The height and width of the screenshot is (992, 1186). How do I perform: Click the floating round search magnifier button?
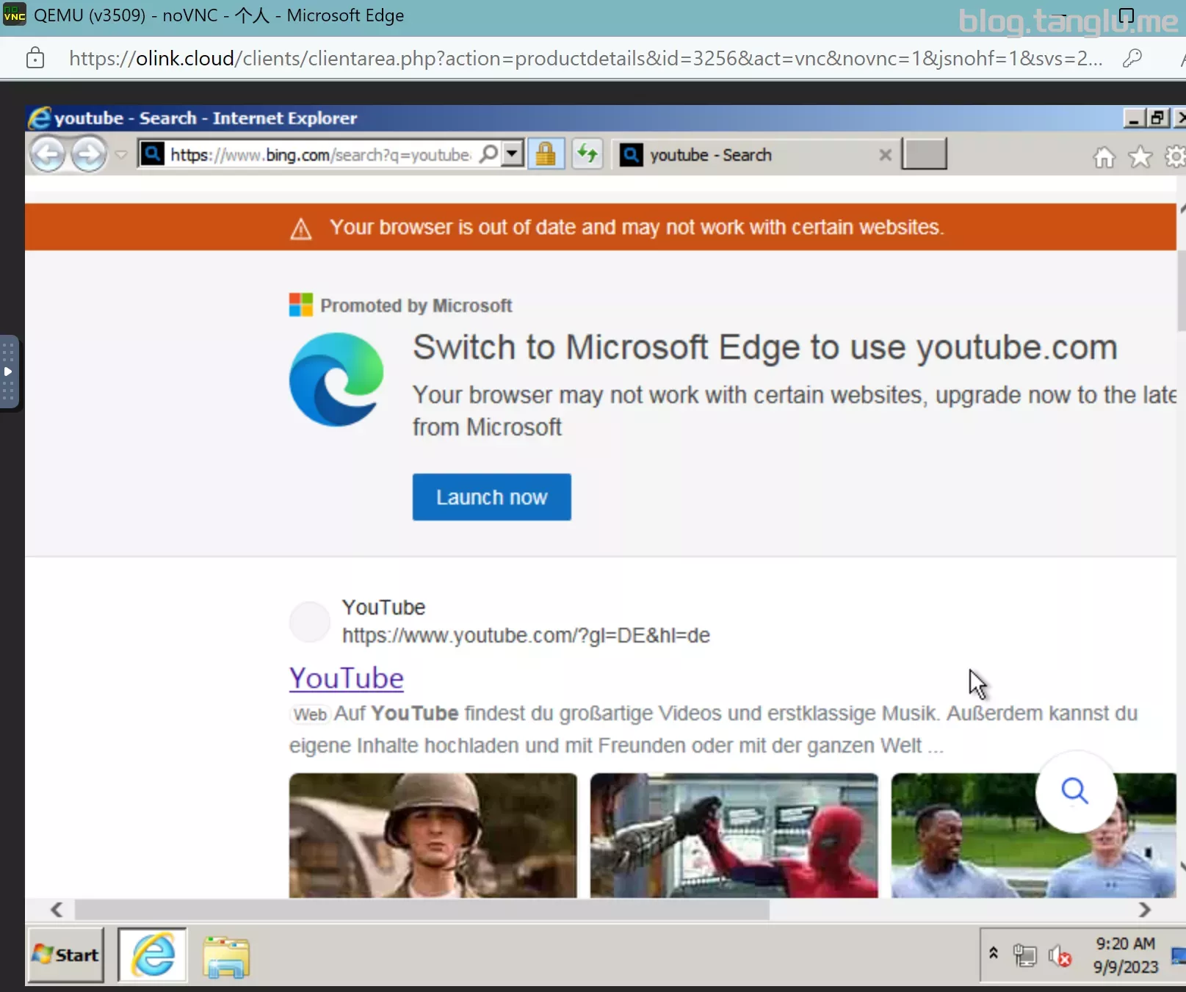pyautogui.click(x=1075, y=792)
